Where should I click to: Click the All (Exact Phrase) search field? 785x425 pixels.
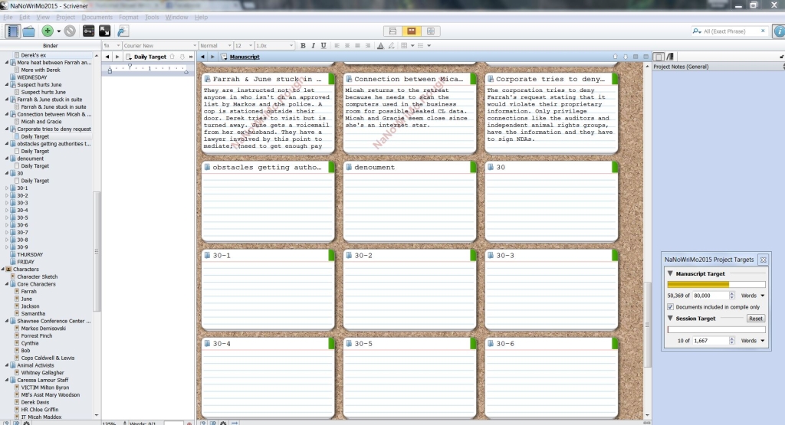pyautogui.click(x=728, y=31)
